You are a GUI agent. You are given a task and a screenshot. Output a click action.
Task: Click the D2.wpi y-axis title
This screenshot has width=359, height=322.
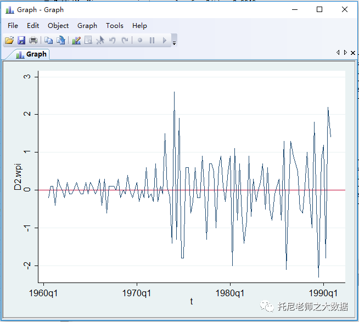[18, 177]
